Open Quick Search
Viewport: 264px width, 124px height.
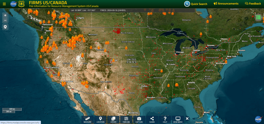(196, 4)
